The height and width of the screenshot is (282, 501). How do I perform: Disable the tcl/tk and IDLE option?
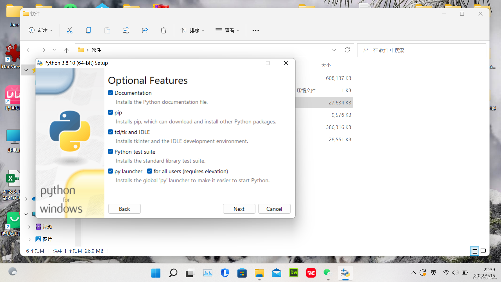point(110,132)
